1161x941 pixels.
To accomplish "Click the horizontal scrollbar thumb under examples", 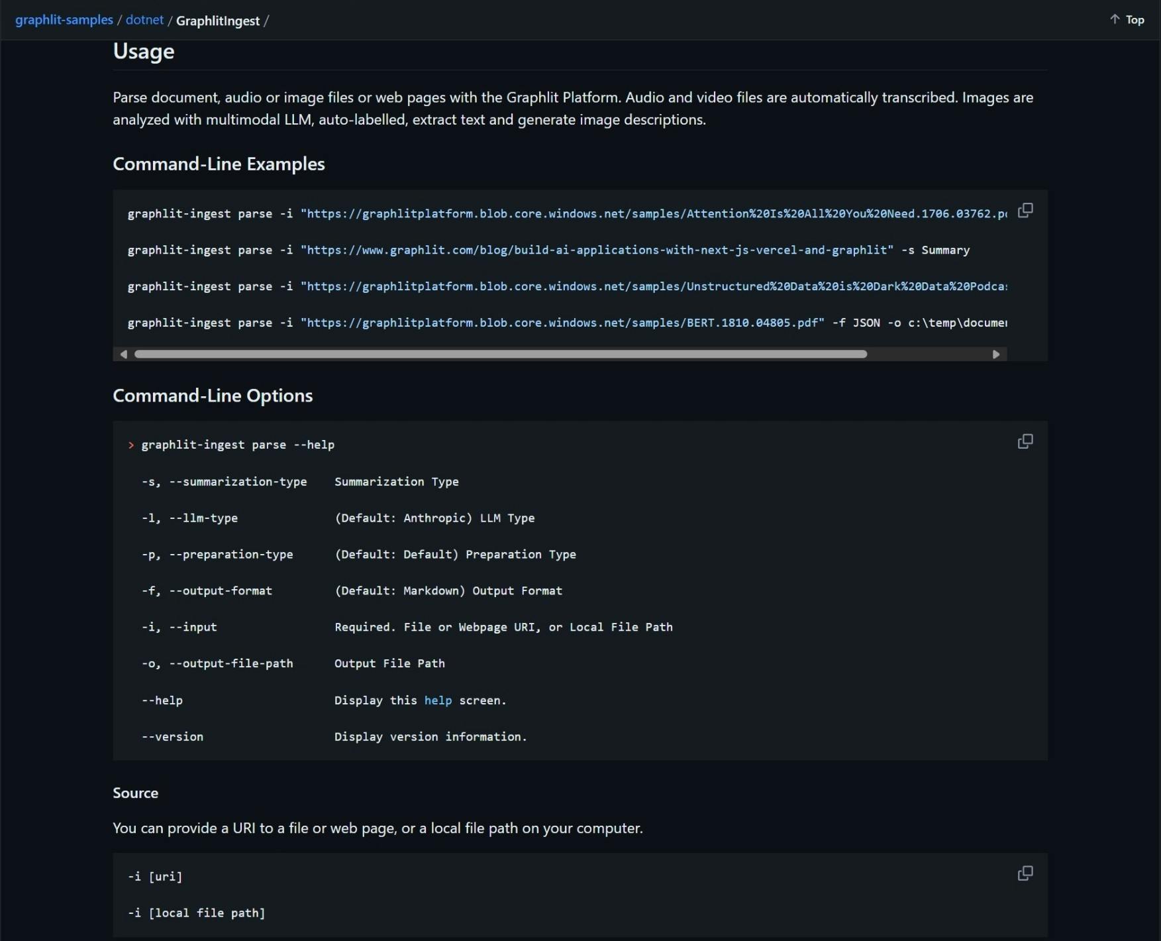I will pos(501,355).
